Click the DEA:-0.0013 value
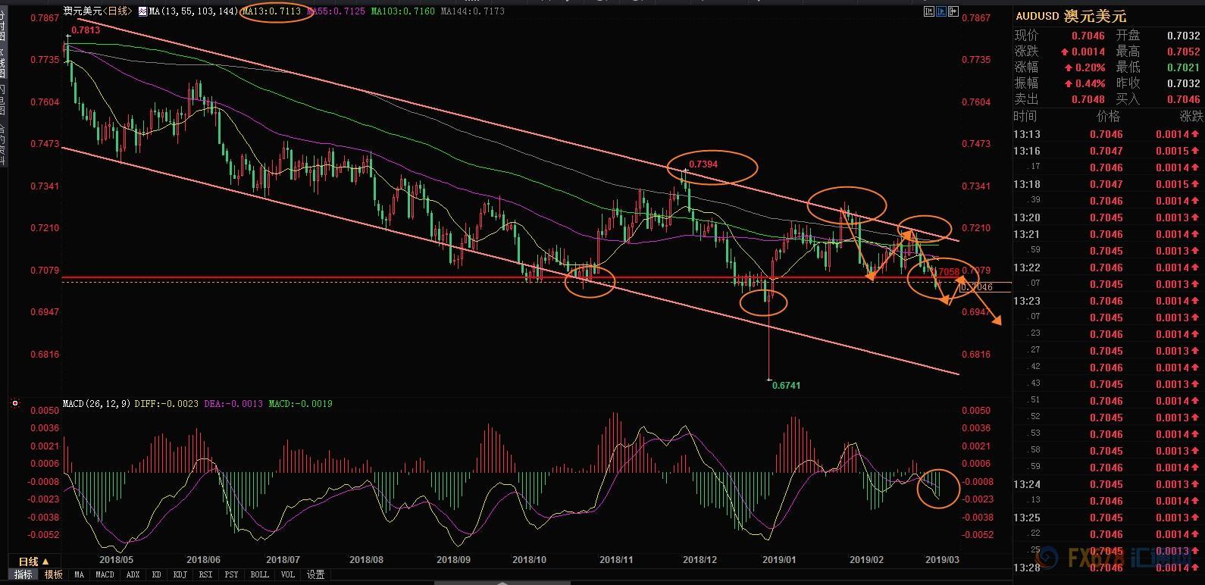 tap(233, 404)
